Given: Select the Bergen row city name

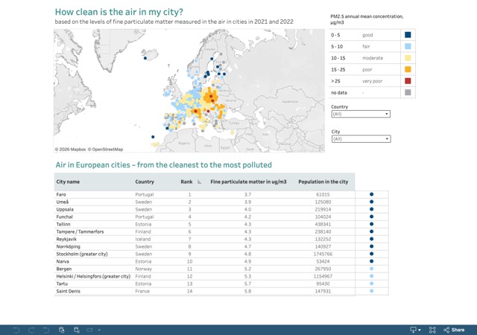Looking at the screenshot, I should [x=64, y=269].
